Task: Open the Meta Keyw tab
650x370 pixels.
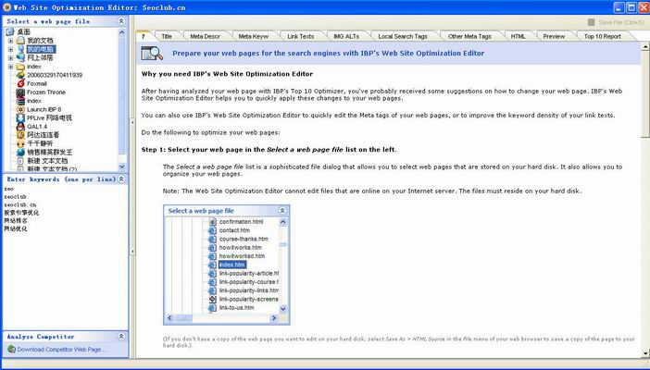Action: pyautogui.click(x=254, y=36)
